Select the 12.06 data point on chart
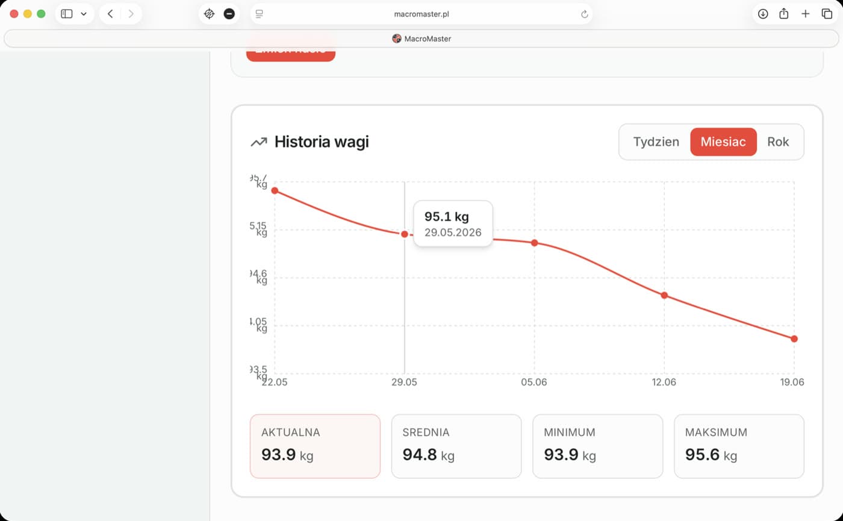This screenshot has width=843, height=521. [664, 295]
